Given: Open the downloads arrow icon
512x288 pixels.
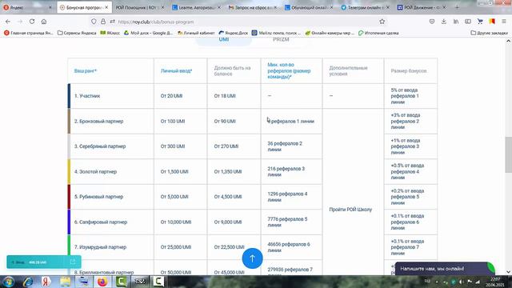Looking at the screenshot, I should (444, 22).
